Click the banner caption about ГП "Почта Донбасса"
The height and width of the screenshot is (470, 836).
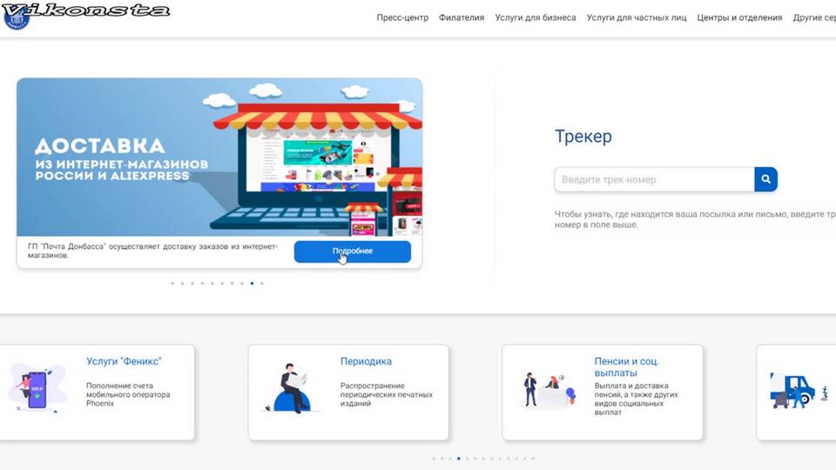click(x=152, y=251)
